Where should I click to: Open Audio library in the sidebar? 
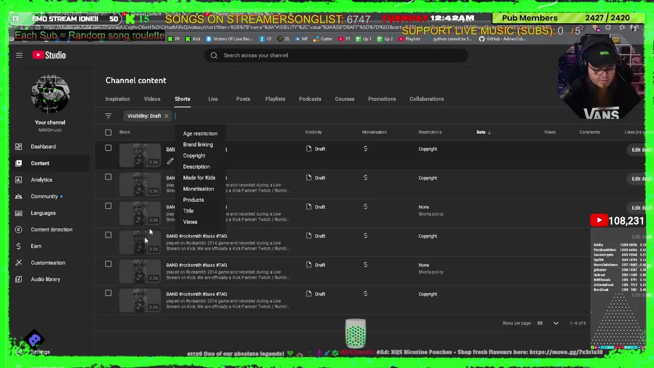[45, 279]
